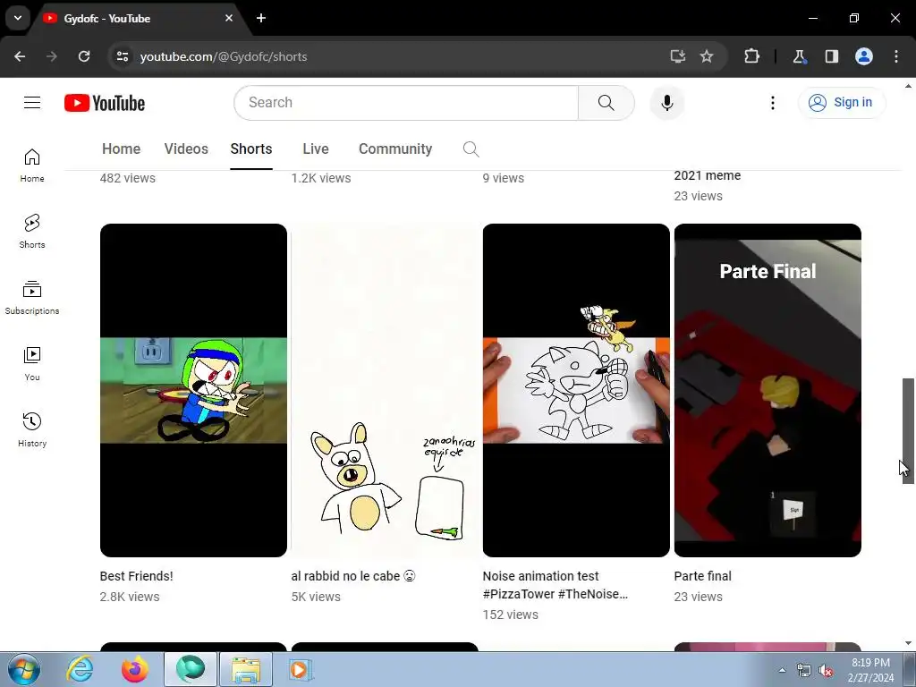Show hidden system tray icons
Viewport: 916px width, 687px height.
pyautogui.click(x=782, y=670)
